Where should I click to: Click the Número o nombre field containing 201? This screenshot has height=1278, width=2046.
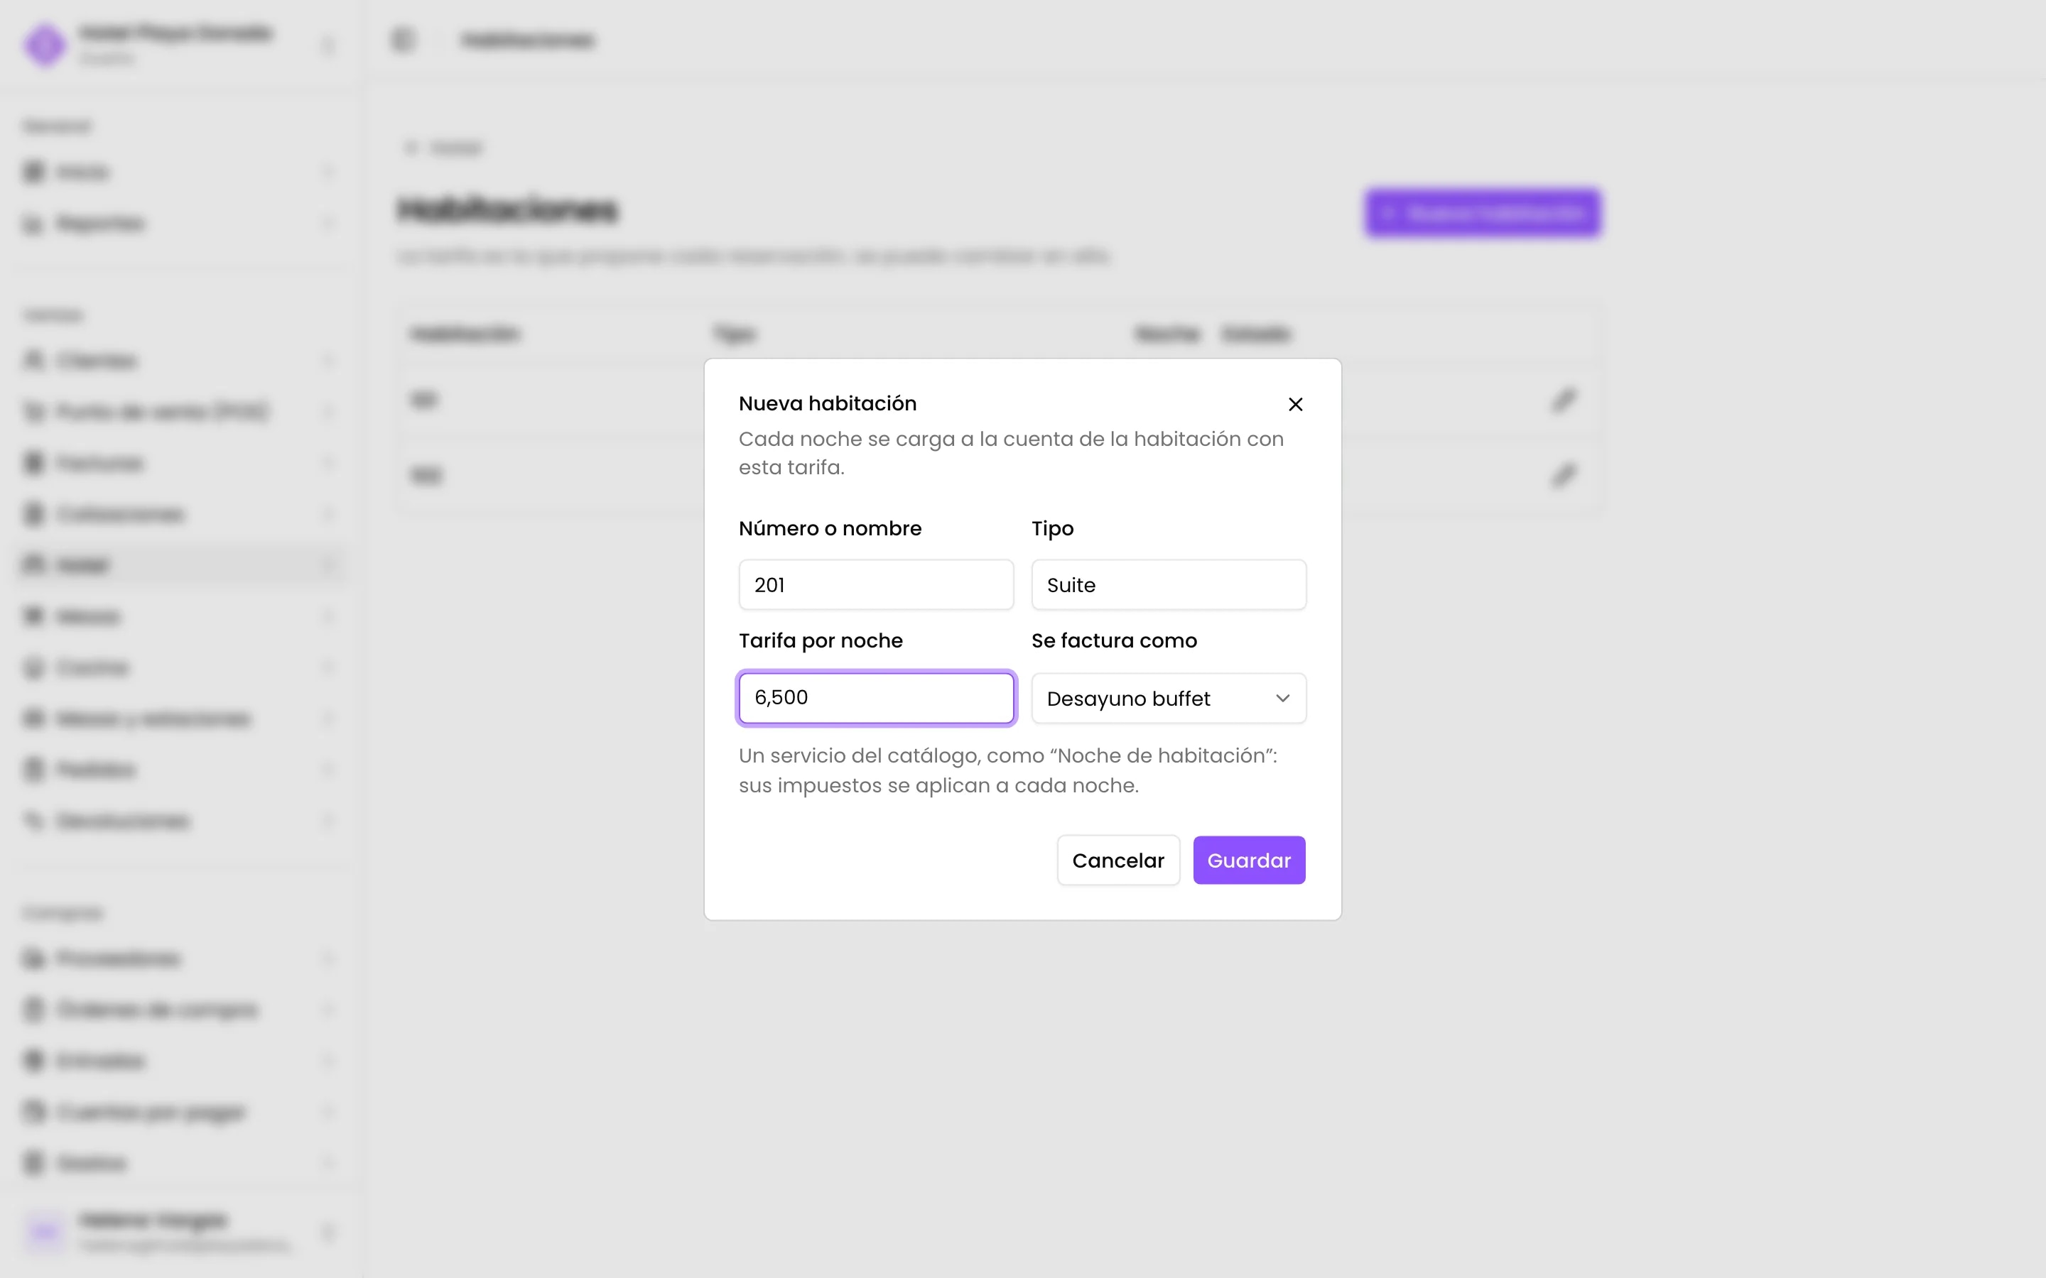876,584
